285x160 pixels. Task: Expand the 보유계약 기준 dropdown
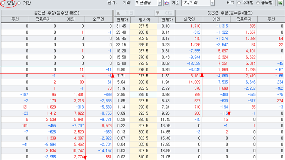[x=212, y=3]
